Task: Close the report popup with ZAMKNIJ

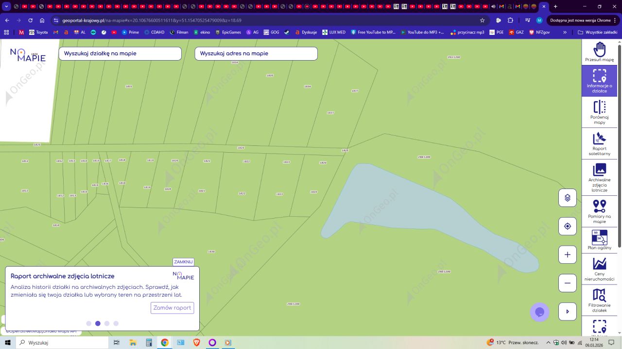Action: [x=183, y=262]
